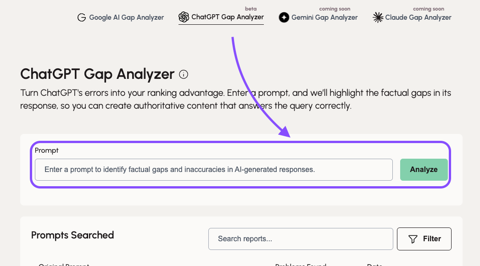480x266 pixels.
Task: Select the ChatGPT Gap Analyzer tab
Action: (221, 17)
